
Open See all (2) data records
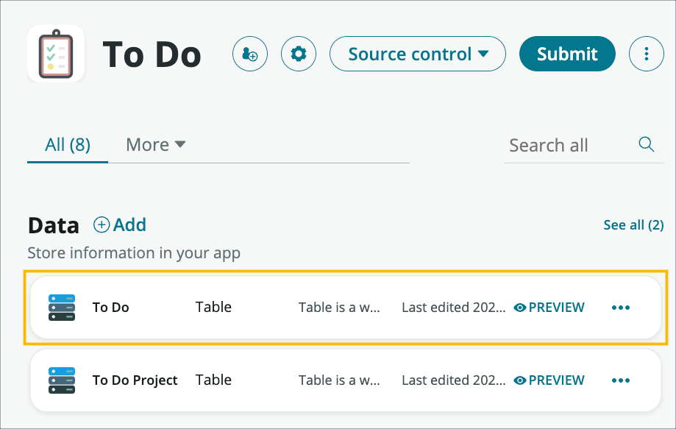point(633,224)
